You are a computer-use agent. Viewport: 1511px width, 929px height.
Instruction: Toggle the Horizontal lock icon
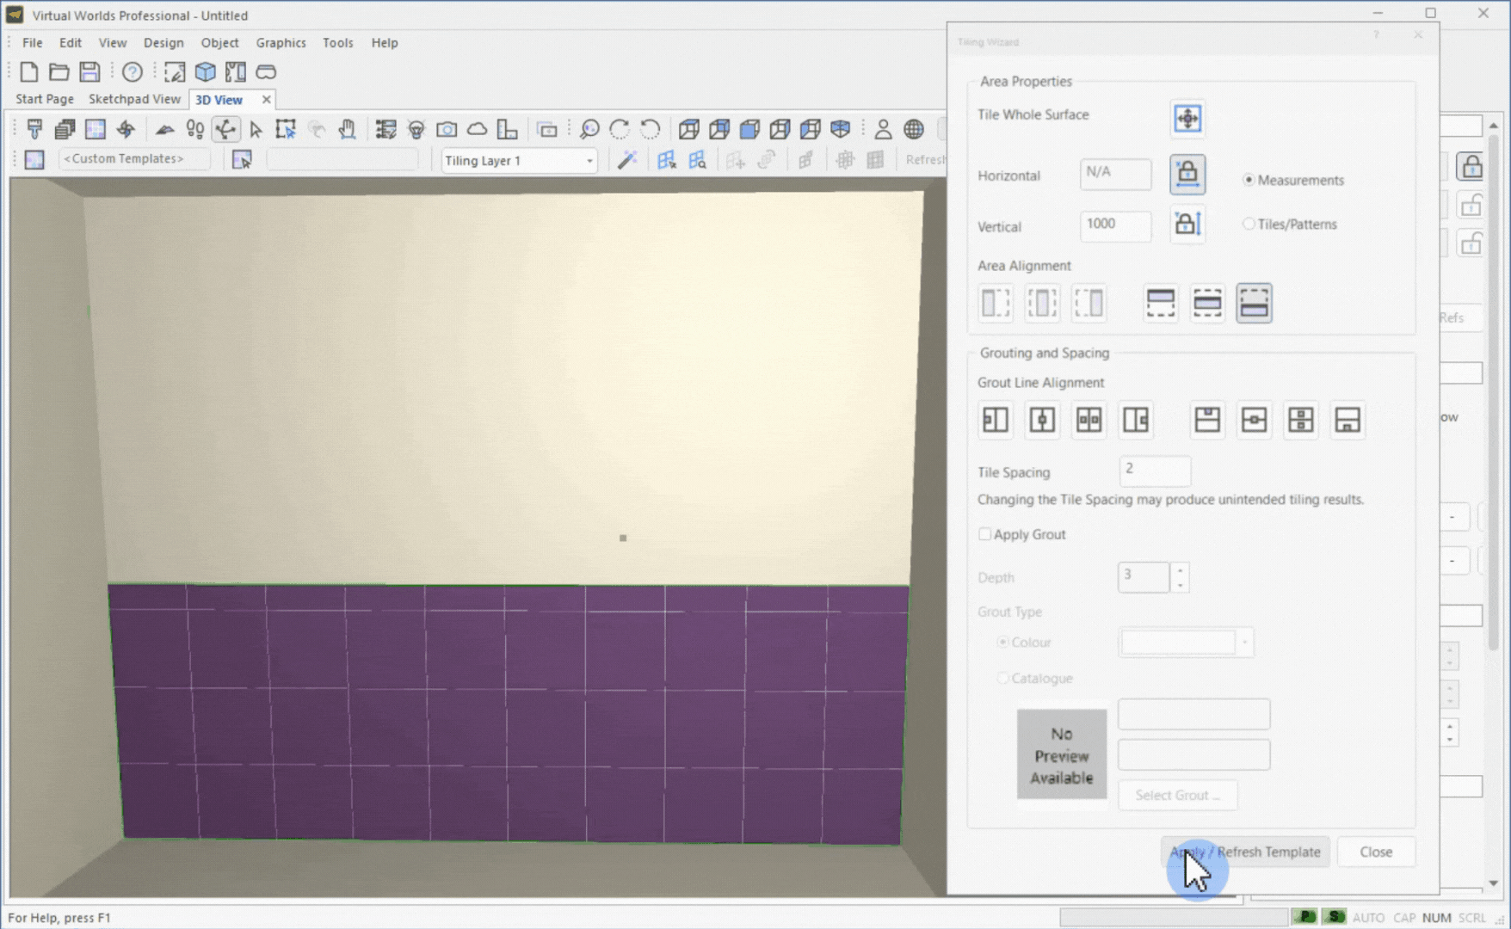click(1187, 174)
